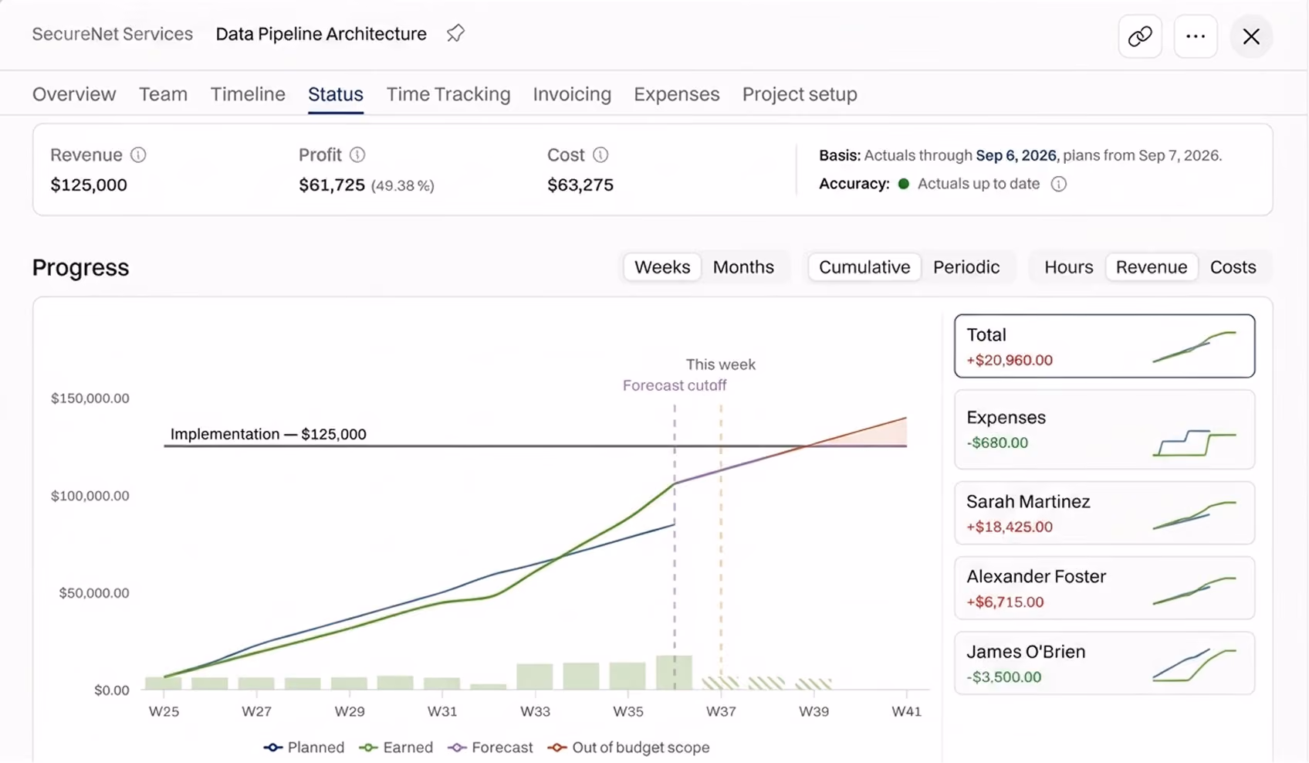Viewport: 1309px width, 763px height.
Task: Open the three-dots more options menu
Action: coord(1196,36)
